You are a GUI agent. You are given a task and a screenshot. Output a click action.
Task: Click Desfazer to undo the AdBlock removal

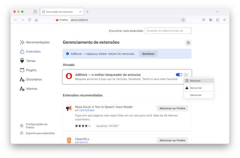(148, 54)
